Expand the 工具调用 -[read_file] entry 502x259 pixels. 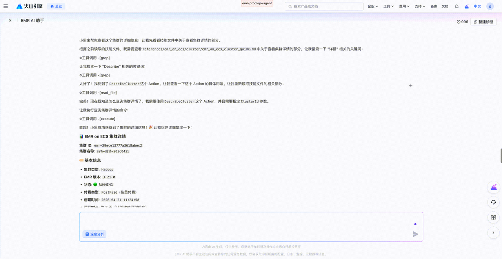(98, 92)
